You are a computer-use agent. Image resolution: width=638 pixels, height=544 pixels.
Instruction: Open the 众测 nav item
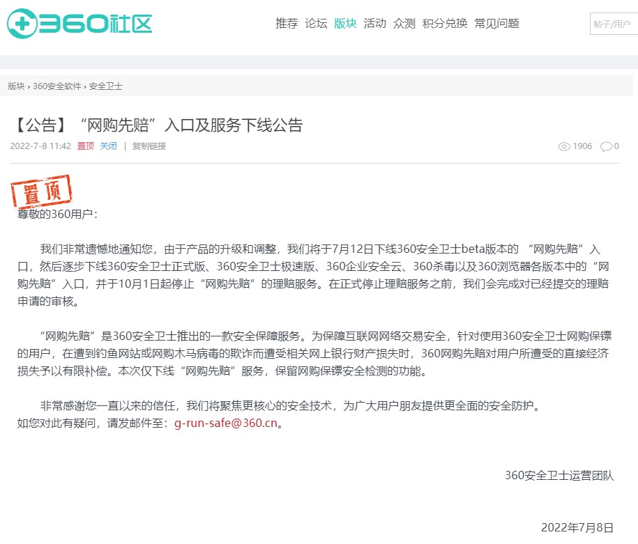404,24
